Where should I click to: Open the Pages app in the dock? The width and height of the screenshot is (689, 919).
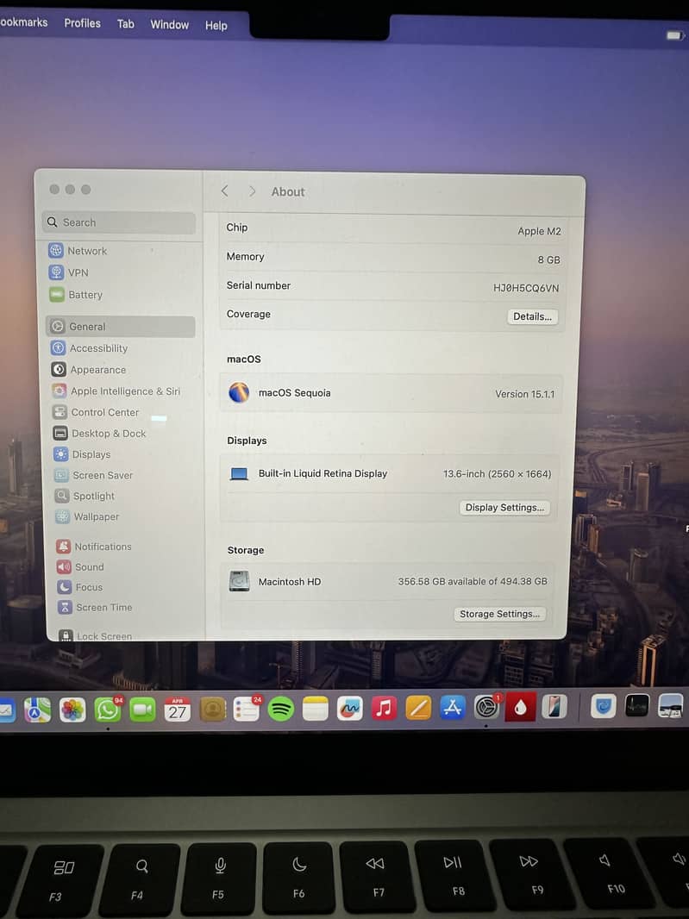pyautogui.click(x=418, y=708)
